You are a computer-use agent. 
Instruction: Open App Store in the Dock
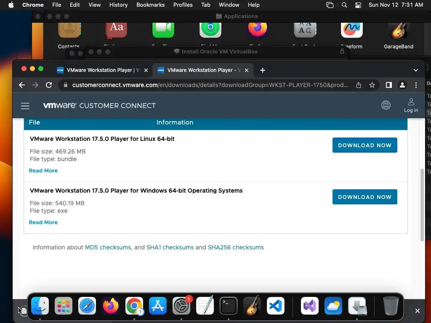point(158,306)
